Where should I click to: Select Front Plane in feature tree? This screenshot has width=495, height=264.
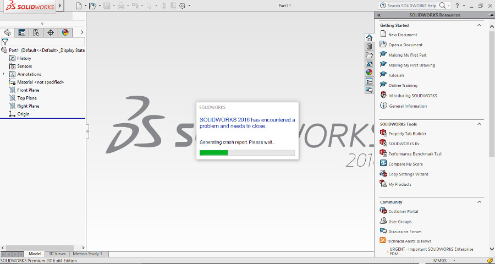[x=24, y=90]
